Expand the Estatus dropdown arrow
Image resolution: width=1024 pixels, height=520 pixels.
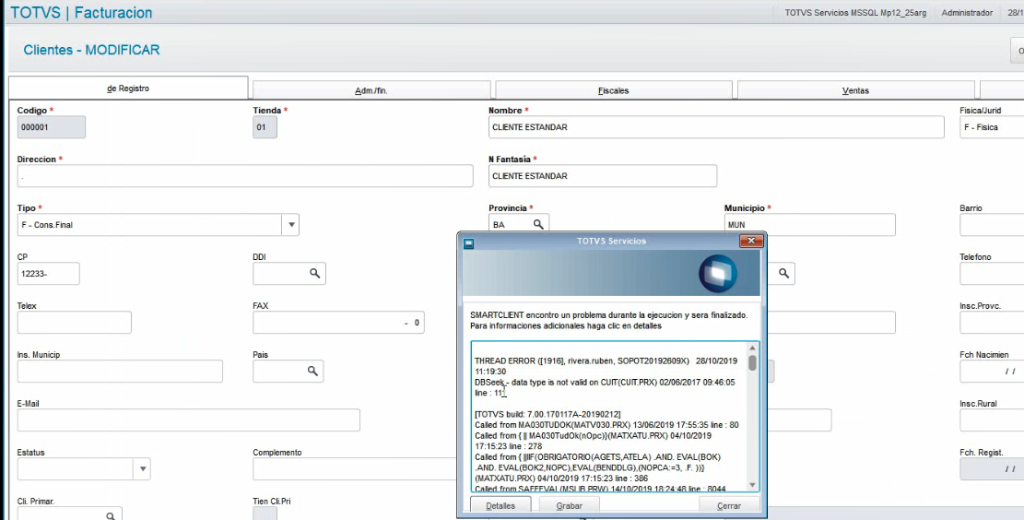142,469
